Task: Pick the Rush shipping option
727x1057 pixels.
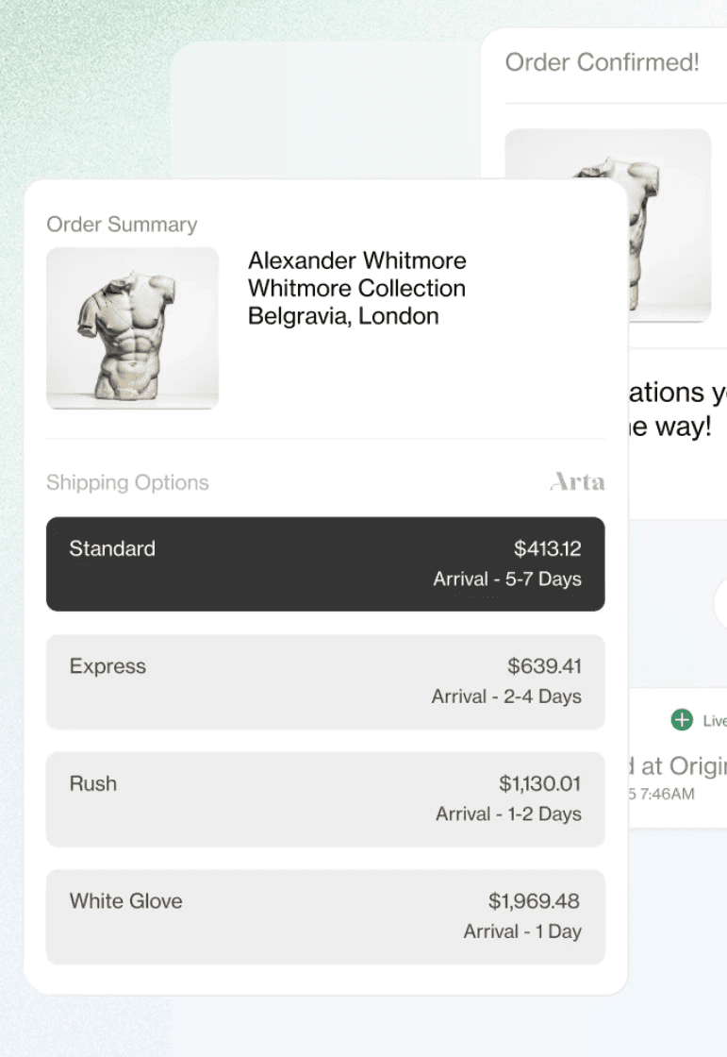Action: (325, 798)
